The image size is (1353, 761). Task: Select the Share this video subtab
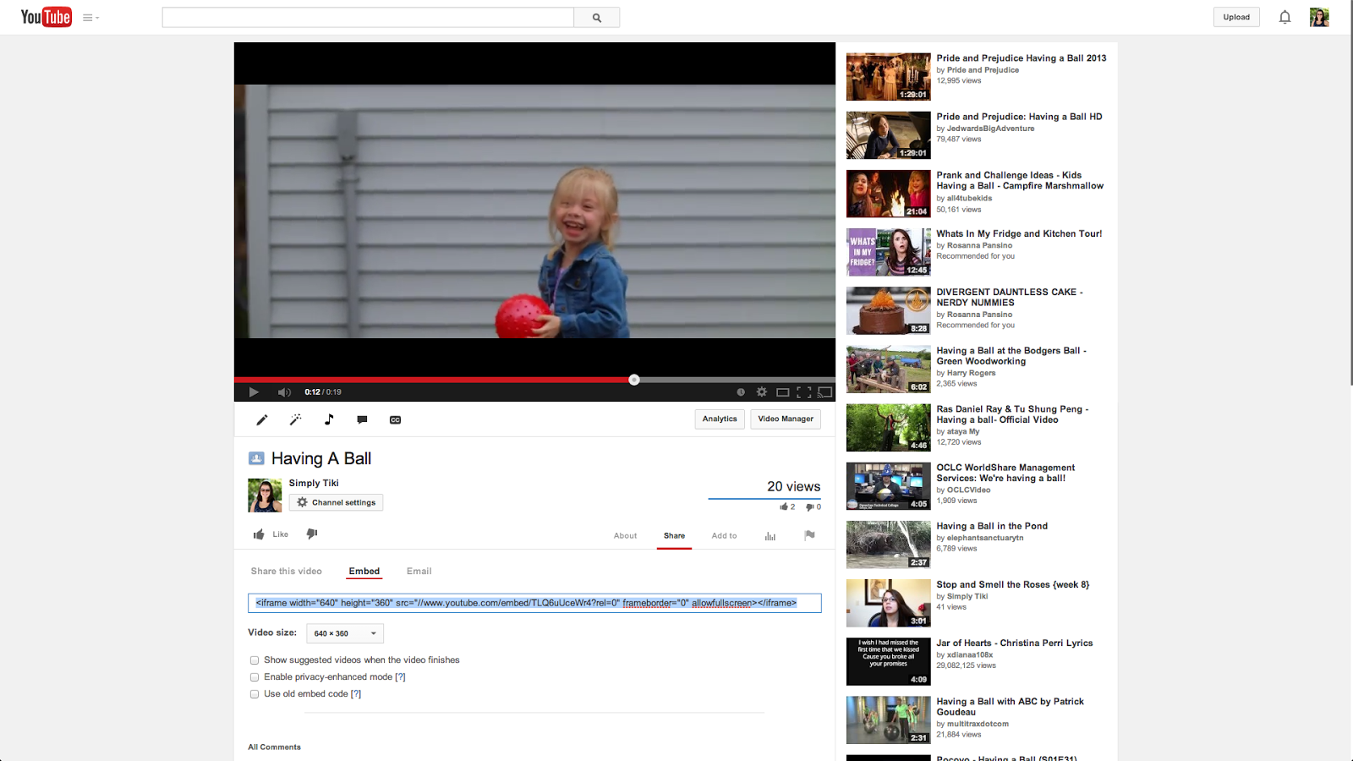point(286,571)
